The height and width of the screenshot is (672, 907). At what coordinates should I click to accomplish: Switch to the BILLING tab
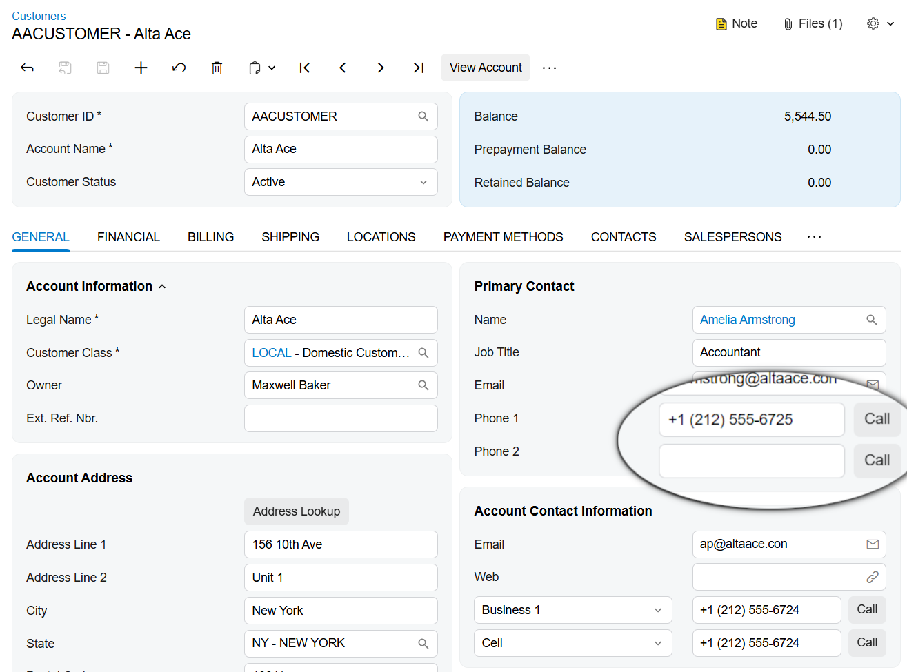point(210,237)
